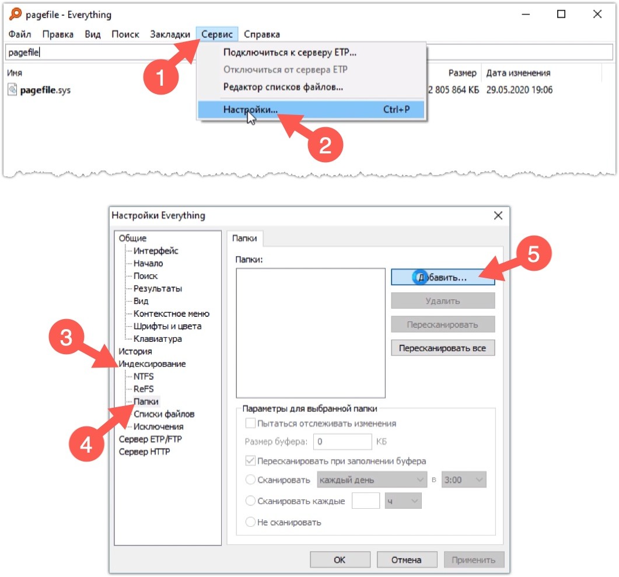Select ReFS in settings tree
619x577 pixels.
[144, 389]
